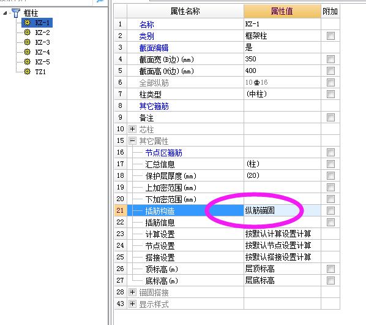Click the 截面编辑 property link
The image size is (366, 325).
click(x=154, y=48)
